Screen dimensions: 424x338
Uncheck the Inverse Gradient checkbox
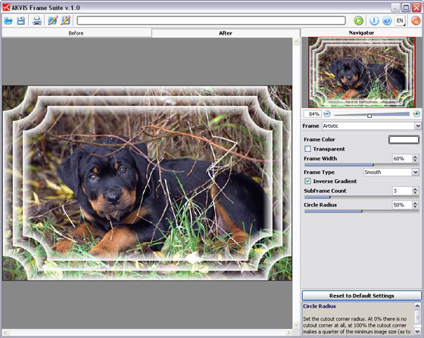(x=307, y=181)
